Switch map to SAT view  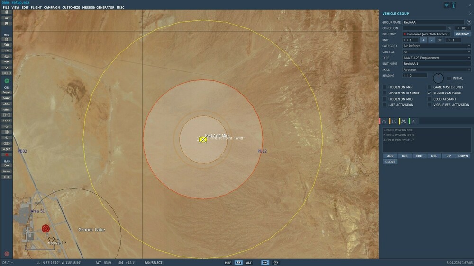pos(238,263)
